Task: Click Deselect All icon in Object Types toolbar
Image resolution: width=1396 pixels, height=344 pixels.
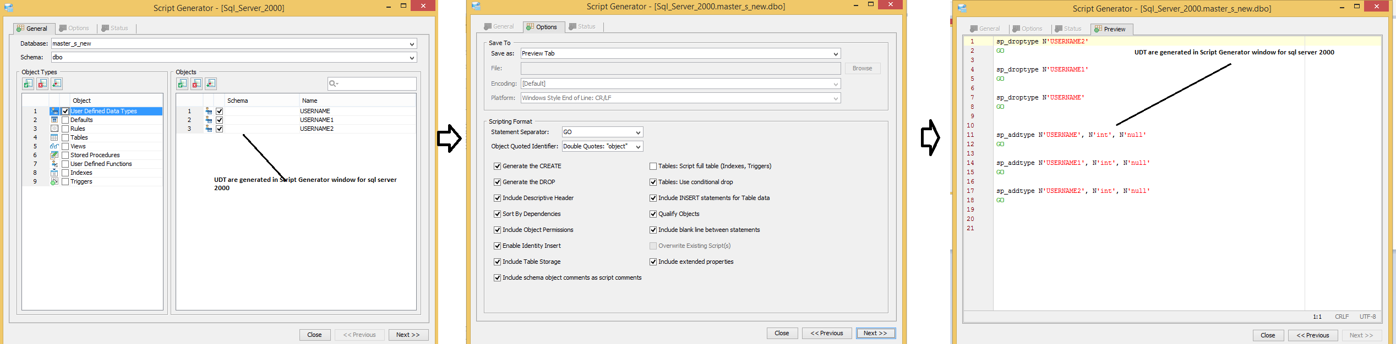Action: tap(42, 84)
